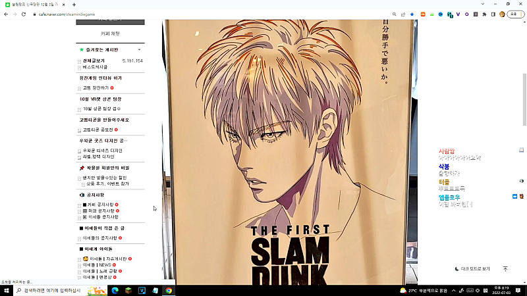Open the tab search chevron
The height and width of the screenshot is (296, 527).
(483, 4)
